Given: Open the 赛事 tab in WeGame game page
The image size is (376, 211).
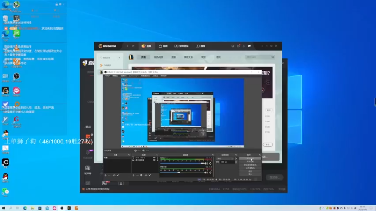Looking at the screenshot, I should 219,57.
